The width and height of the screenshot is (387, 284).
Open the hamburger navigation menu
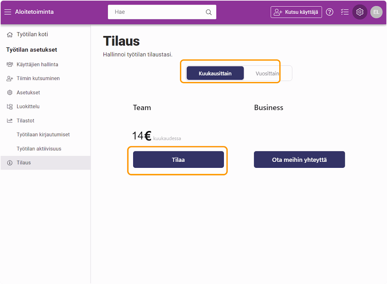(8, 12)
